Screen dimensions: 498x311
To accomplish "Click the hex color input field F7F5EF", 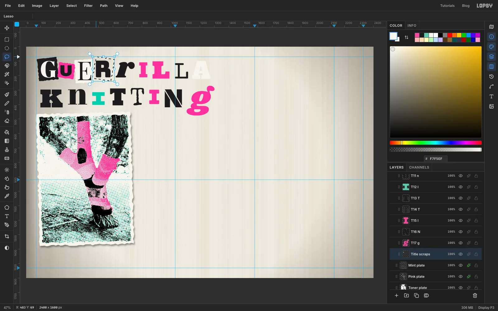I will click(x=436, y=159).
